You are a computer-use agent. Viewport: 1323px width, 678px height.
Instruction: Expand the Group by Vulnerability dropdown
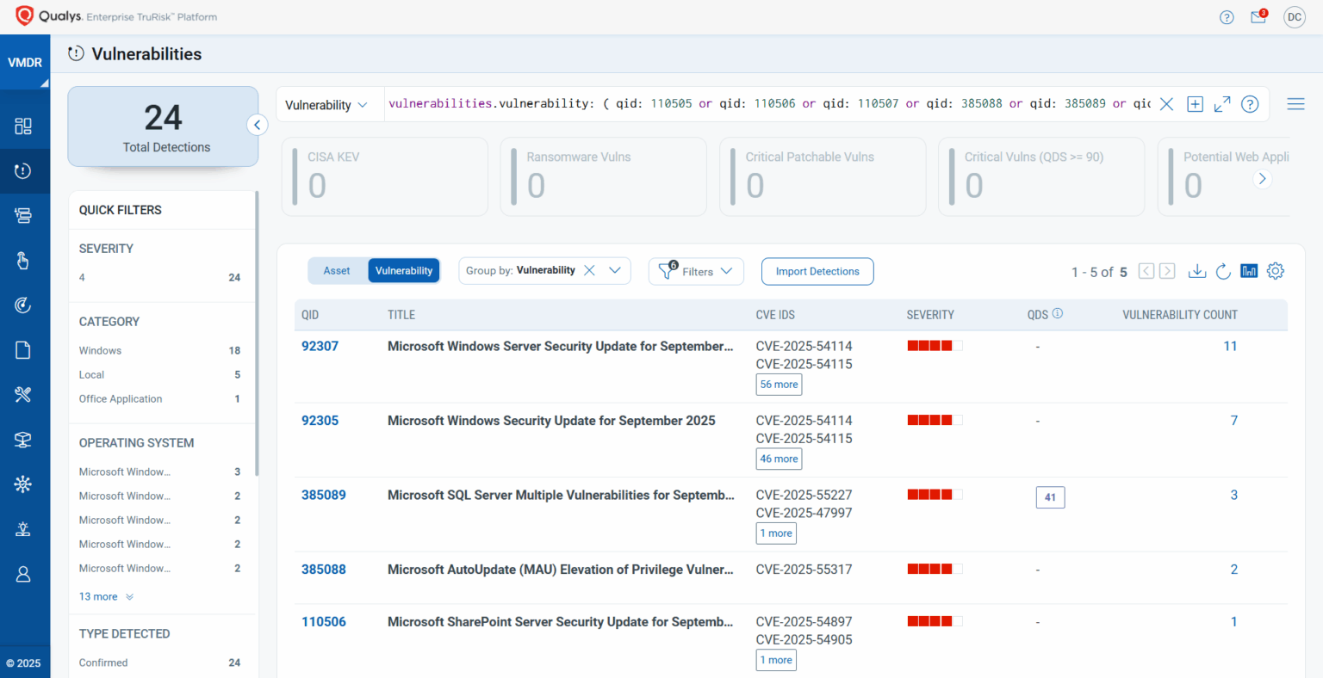coord(615,270)
